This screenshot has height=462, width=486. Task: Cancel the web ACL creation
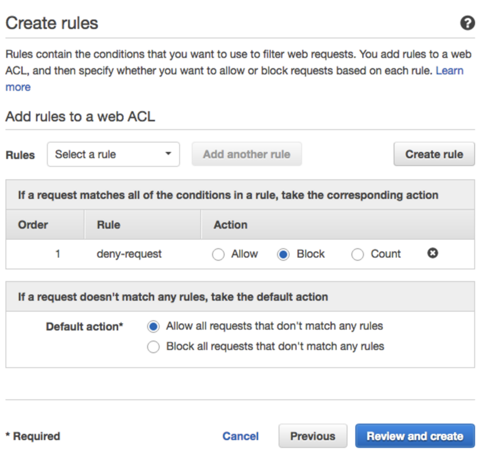click(241, 436)
